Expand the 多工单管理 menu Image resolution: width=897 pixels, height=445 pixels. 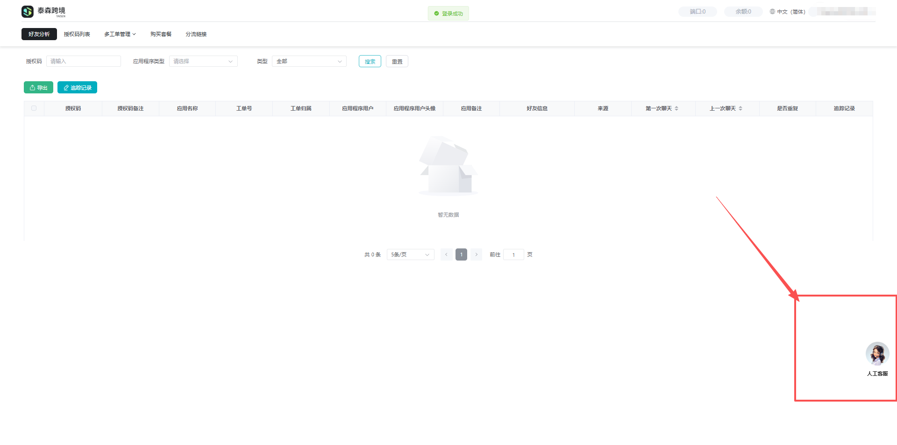(x=120, y=34)
